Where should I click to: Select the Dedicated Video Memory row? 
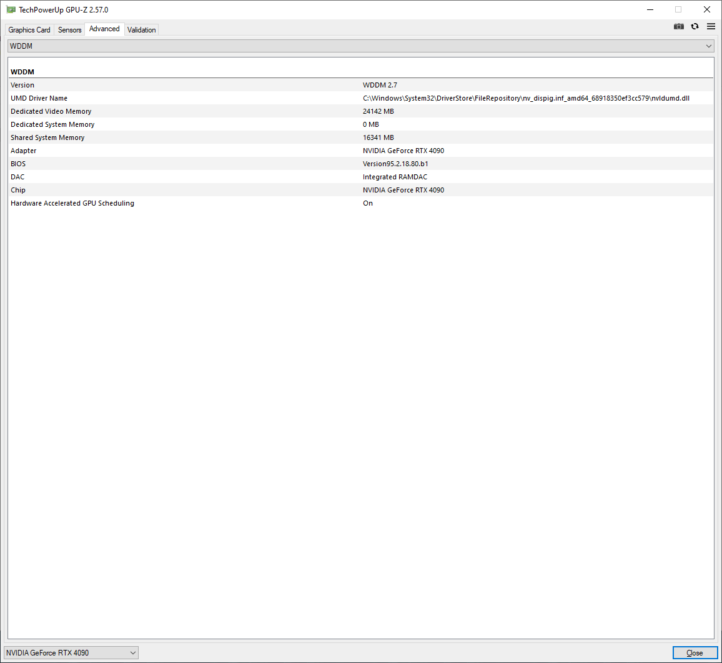(360, 111)
